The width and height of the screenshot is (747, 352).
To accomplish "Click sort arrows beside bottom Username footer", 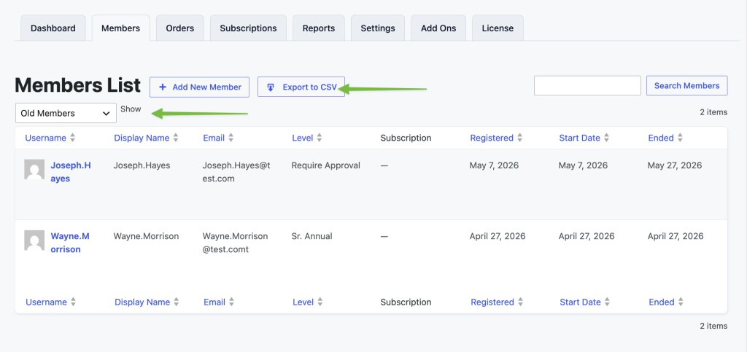I will (x=73, y=302).
